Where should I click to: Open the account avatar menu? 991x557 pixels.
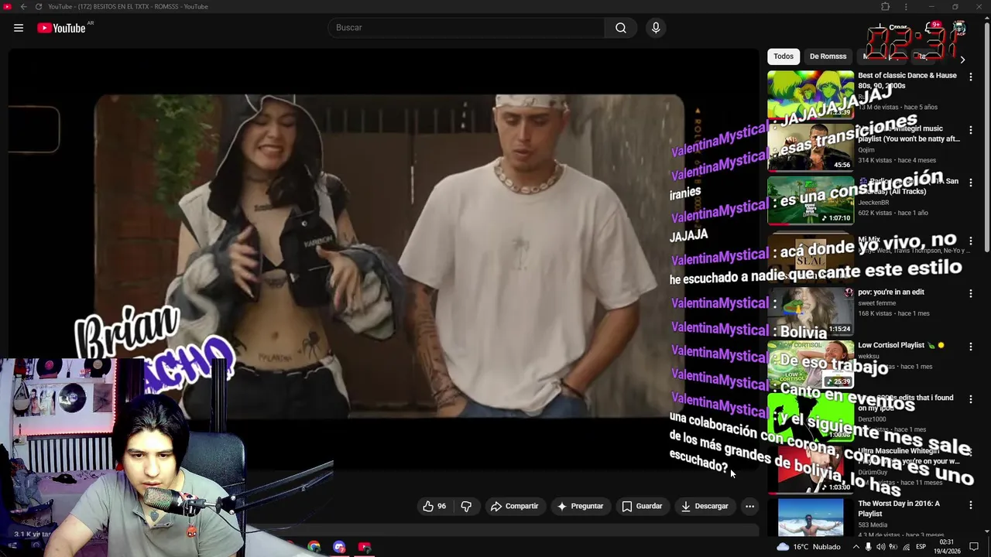pos(959,28)
